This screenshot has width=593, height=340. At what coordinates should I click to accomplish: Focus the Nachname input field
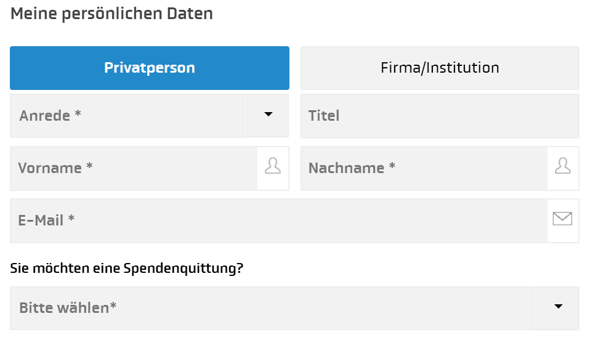(x=424, y=168)
